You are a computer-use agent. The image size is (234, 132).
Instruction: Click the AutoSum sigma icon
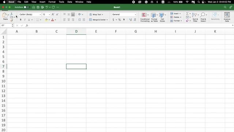[x=187, y=14]
